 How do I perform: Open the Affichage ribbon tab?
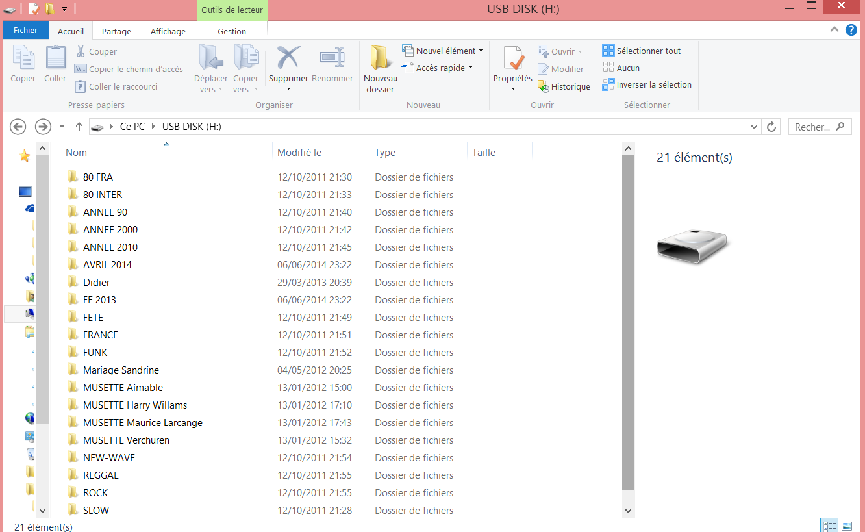pos(168,31)
